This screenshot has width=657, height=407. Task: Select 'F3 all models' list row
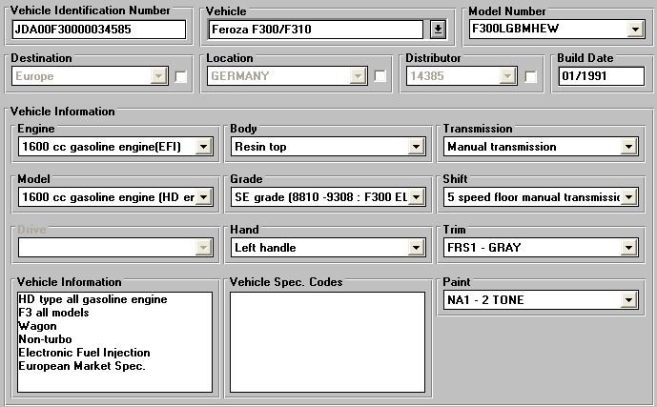(x=114, y=313)
